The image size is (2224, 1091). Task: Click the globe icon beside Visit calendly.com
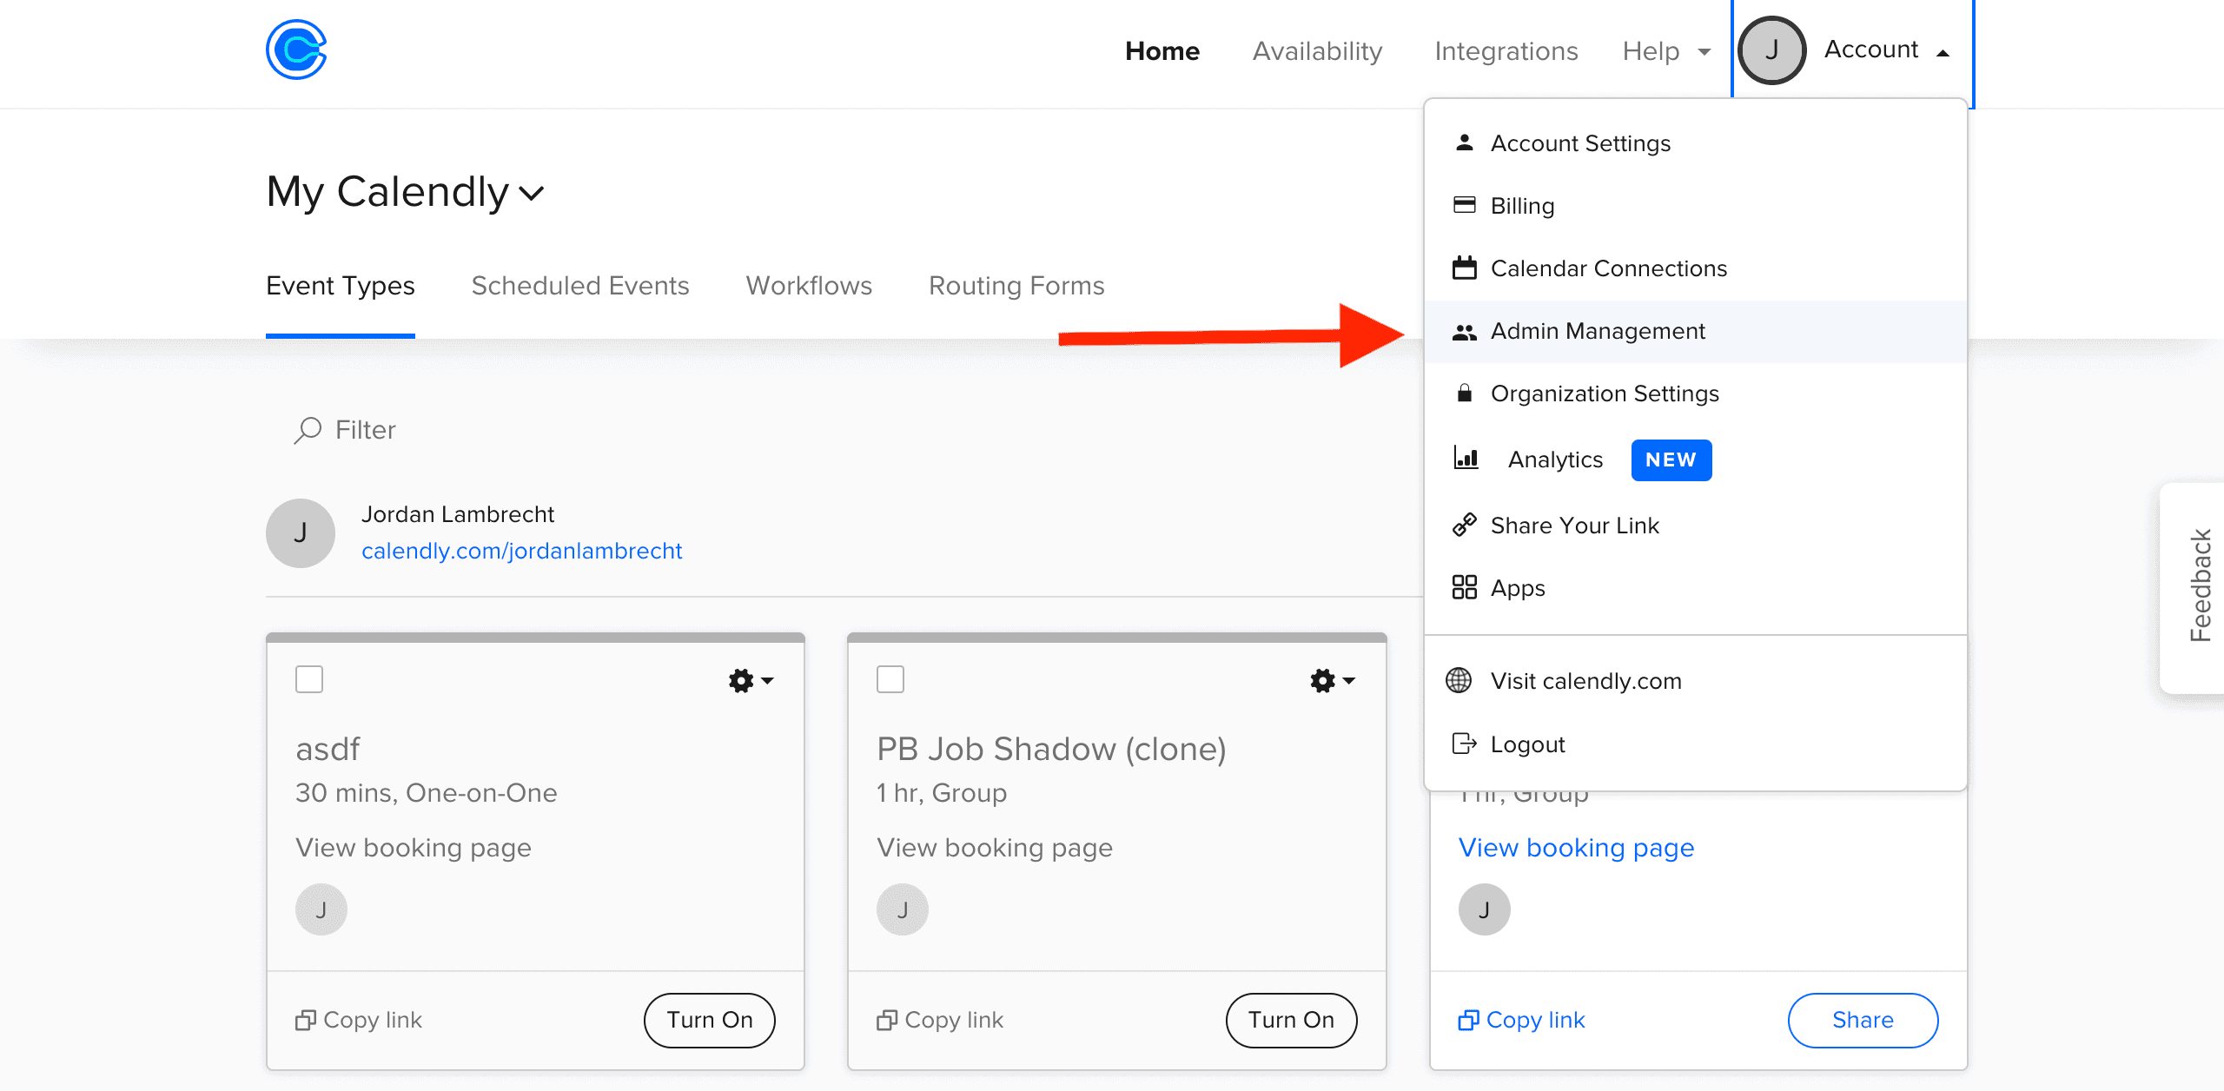coord(1459,680)
